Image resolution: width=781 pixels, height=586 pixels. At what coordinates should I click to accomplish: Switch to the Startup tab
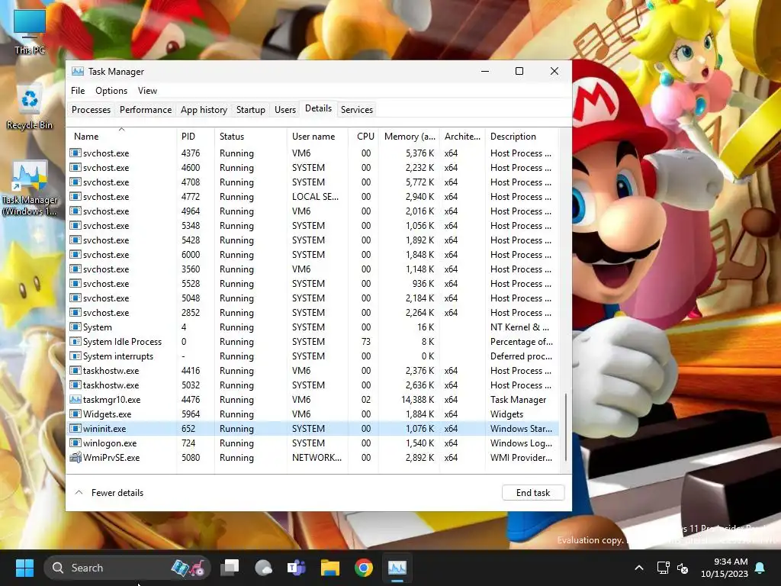pyautogui.click(x=250, y=110)
